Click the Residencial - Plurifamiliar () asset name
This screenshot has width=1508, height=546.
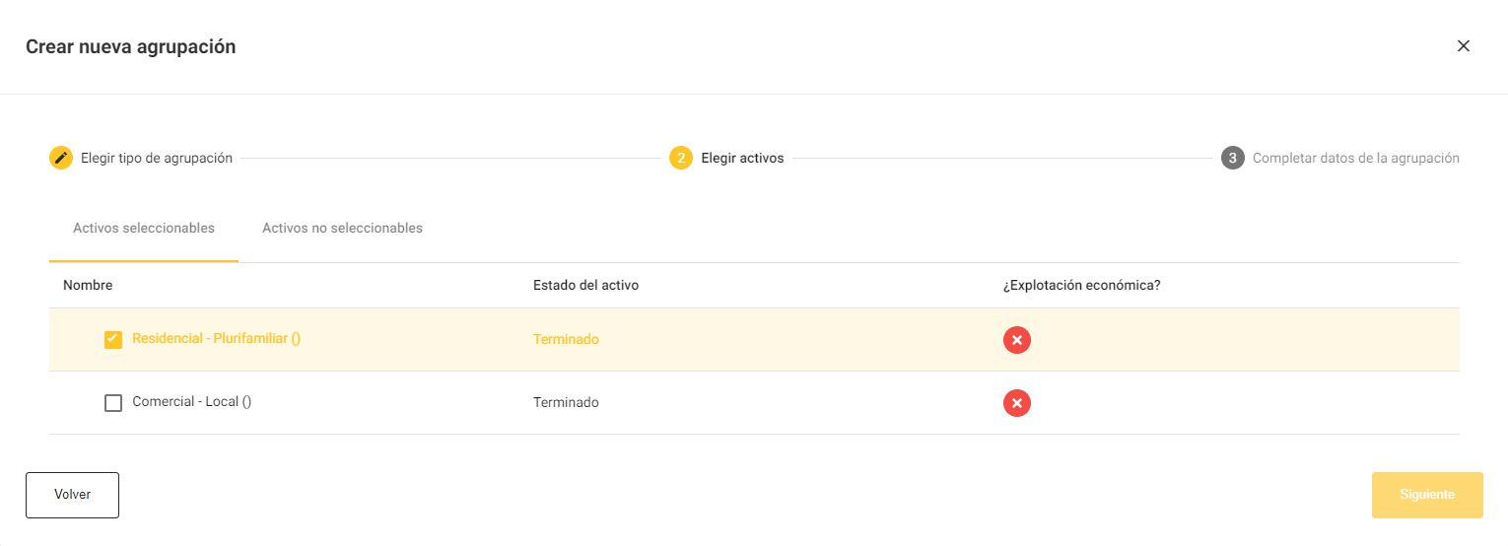pyautogui.click(x=217, y=338)
